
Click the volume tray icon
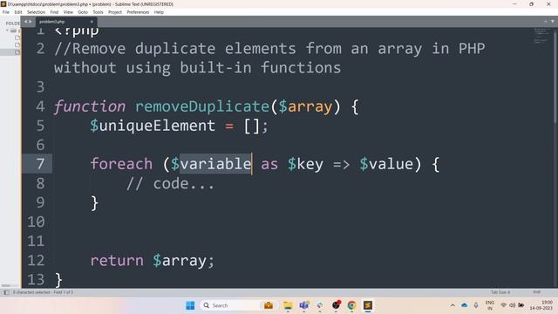click(x=512, y=305)
